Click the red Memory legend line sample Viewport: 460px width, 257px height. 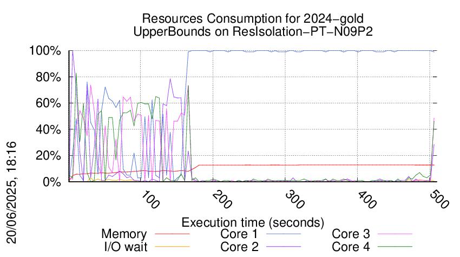click(172, 234)
